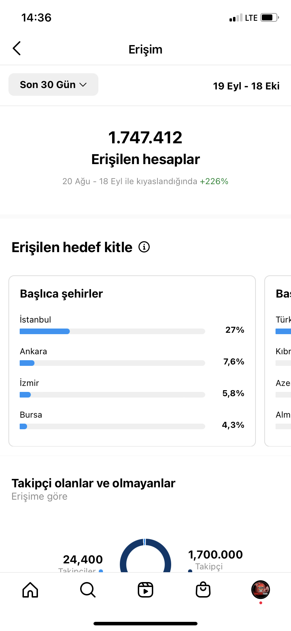The image size is (291, 631).
Task: Tap the follower donut chart
Action: (145, 555)
